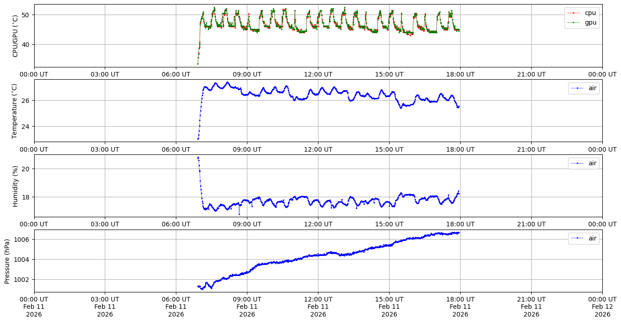
Task: Click the Temperature (°C) y-axis label
Action: (x=15, y=111)
